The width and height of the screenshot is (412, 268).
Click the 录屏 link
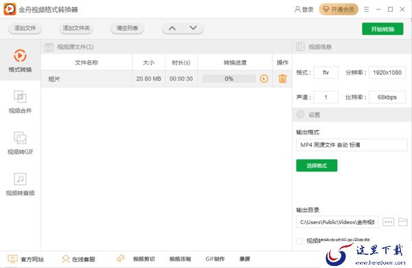[x=244, y=259]
